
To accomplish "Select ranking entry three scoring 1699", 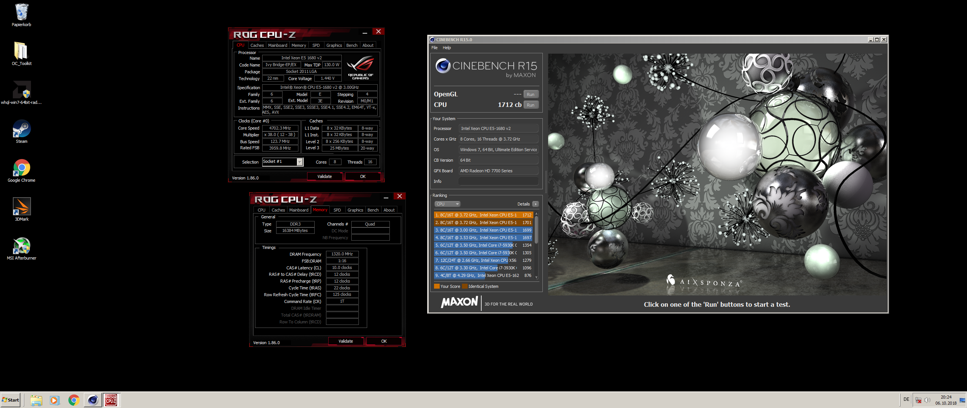I will click(483, 230).
